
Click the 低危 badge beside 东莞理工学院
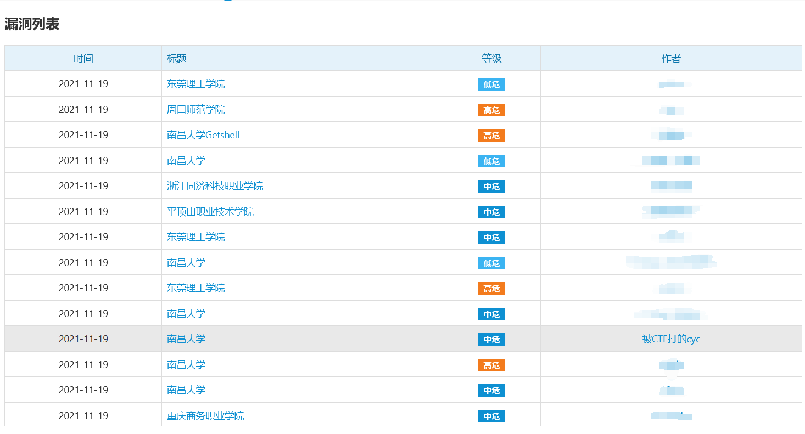pyautogui.click(x=491, y=84)
